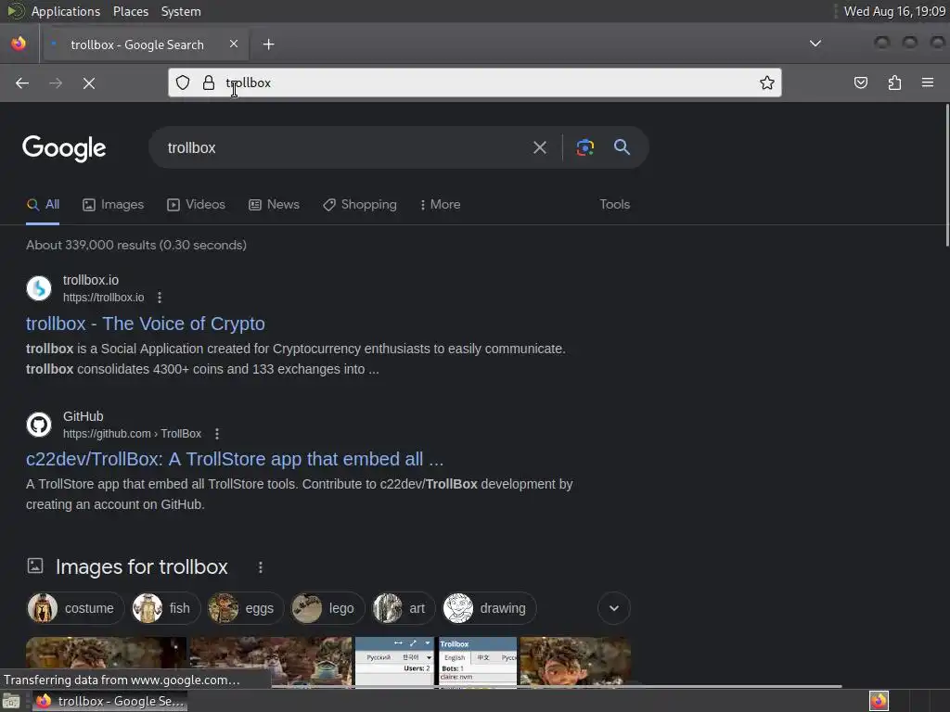Click Firefox icon in bottom-right panel

coord(879,701)
